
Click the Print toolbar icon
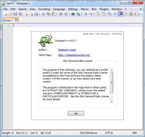(36, 14)
